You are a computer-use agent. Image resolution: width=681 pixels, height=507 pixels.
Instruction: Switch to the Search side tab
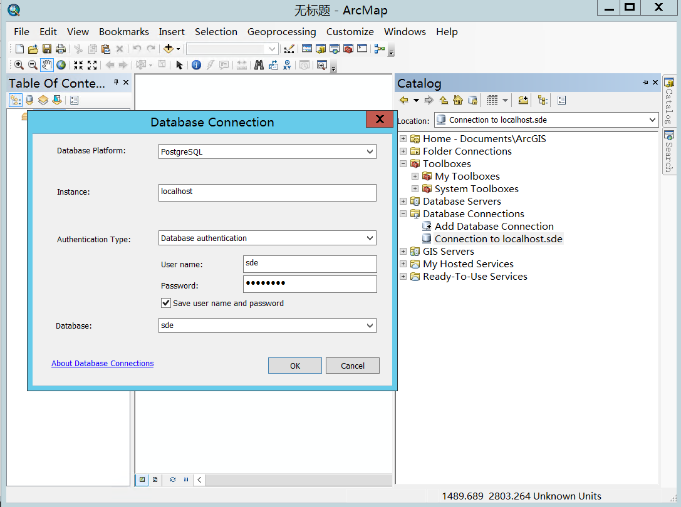[x=668, y=151]
